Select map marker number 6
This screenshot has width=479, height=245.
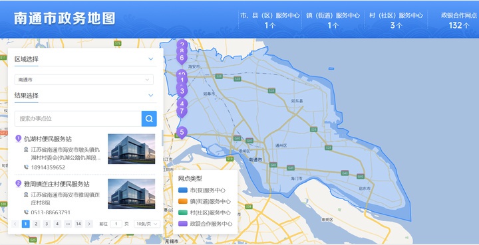182,58
